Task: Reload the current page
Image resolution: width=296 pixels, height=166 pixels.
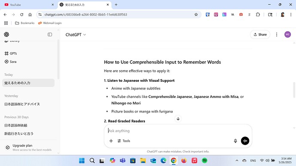Action: 22,15
